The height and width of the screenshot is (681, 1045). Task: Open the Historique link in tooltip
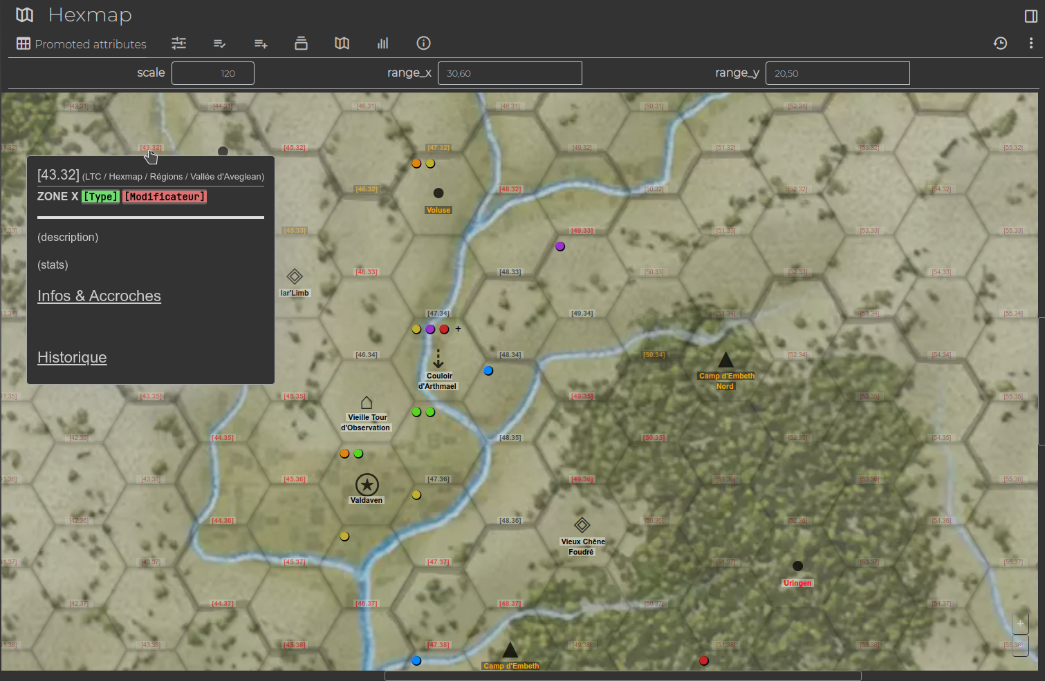pyautogui.click(x=72, y=358)
